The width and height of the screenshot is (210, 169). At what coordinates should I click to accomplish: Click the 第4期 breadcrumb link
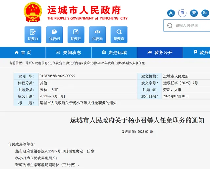click(126, 63)
